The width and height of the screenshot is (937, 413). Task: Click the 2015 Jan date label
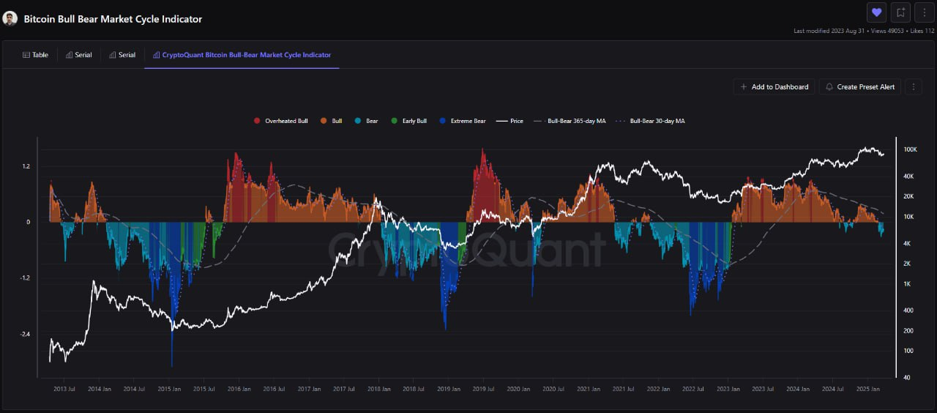(x=169, y=390)
